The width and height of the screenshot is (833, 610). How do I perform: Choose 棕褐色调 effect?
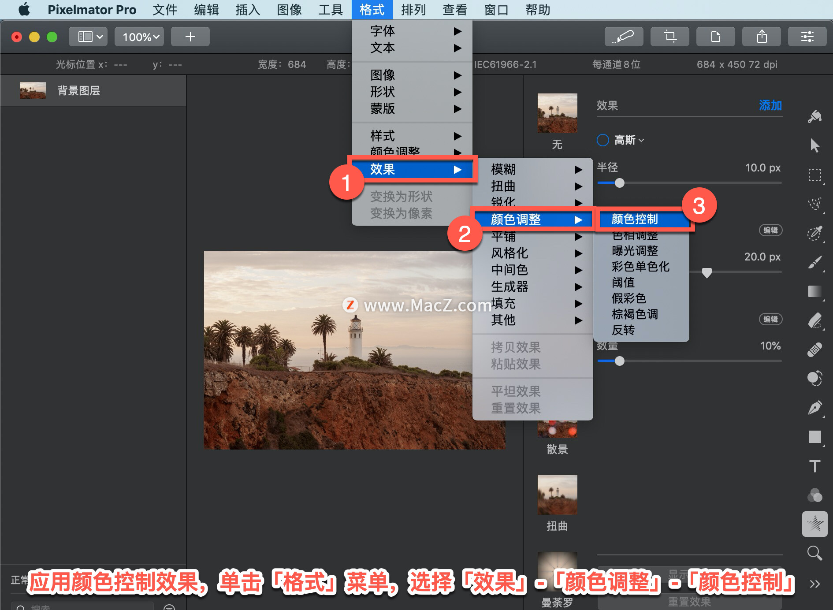641,314
